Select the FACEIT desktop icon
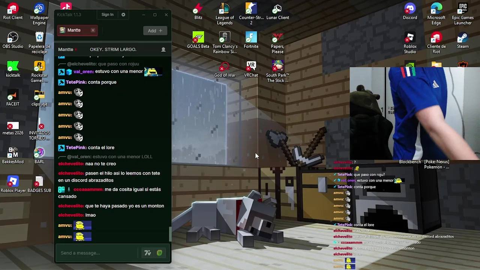Image resolution: width=480 pixels, height=270 pixels. click(13, 98)
